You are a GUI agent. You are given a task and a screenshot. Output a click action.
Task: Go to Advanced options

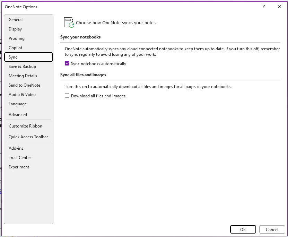(x=18, y=114)
